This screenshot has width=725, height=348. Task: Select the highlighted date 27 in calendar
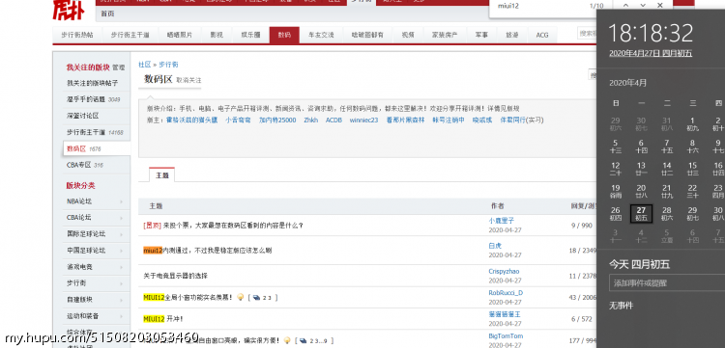[641, 214]
